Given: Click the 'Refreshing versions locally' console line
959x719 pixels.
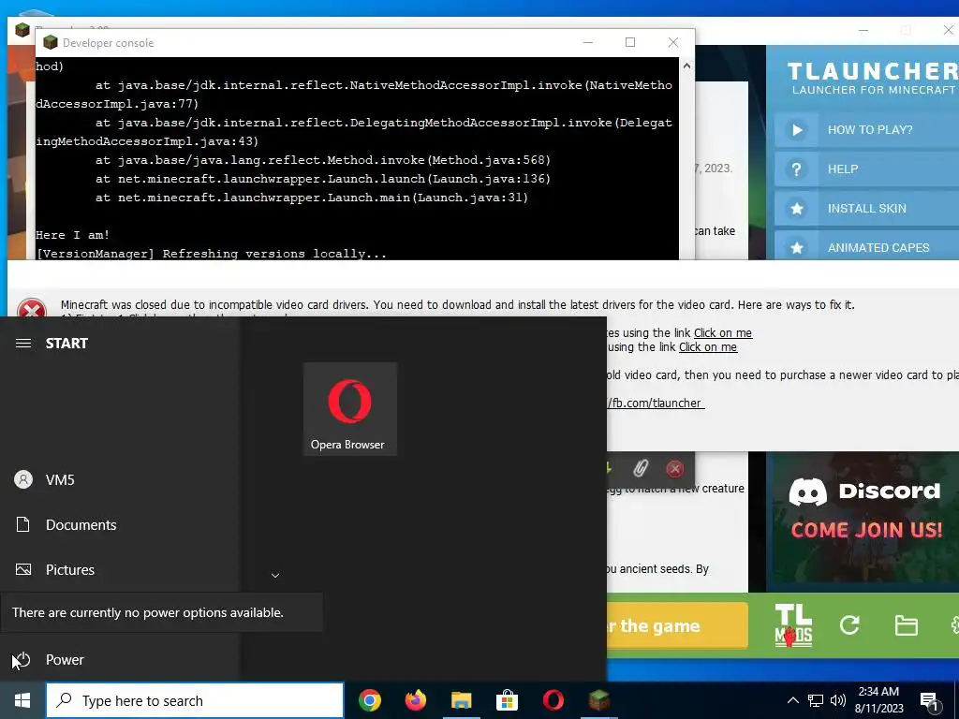Looking at the screenshot, I should (x=211, y=254).
